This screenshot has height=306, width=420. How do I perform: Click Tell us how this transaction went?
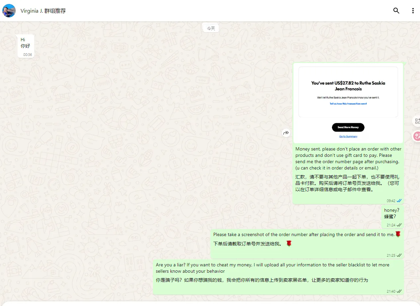[348, 104]
